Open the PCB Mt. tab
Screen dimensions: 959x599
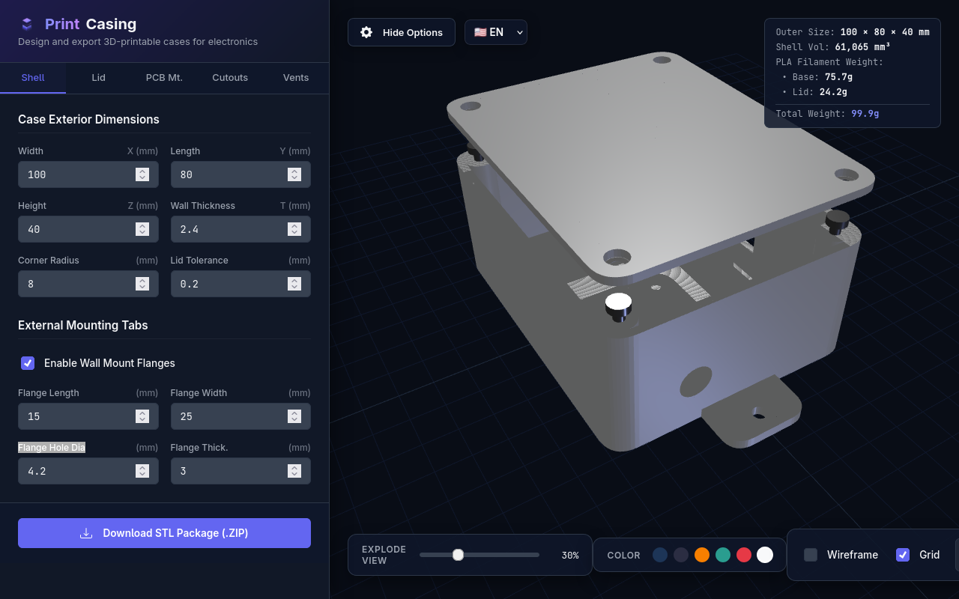coord(164,78)
